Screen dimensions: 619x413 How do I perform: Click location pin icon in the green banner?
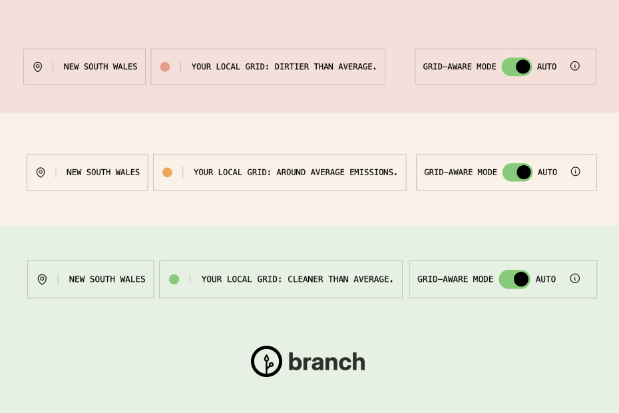click(x=42, y=279)
